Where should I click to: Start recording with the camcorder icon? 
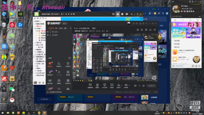(x=135, y=86)
